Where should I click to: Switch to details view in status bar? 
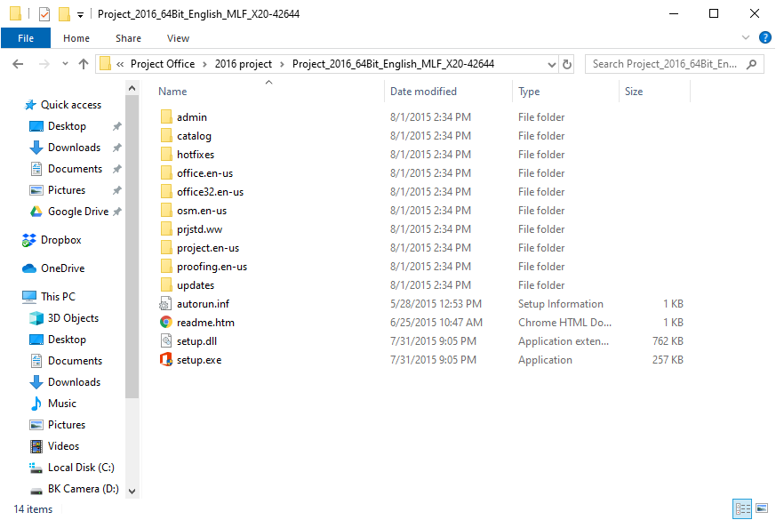[x=741, y=509]
